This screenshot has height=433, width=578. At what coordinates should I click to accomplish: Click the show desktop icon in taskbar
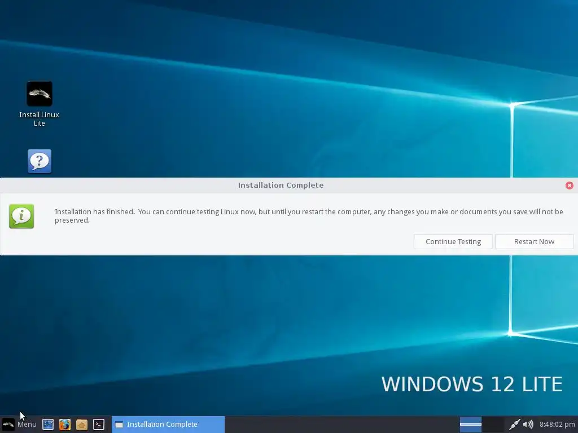point(48,425)
